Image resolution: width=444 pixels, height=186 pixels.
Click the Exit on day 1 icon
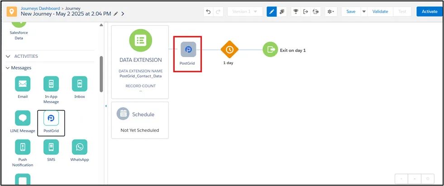tap(270, 49)
